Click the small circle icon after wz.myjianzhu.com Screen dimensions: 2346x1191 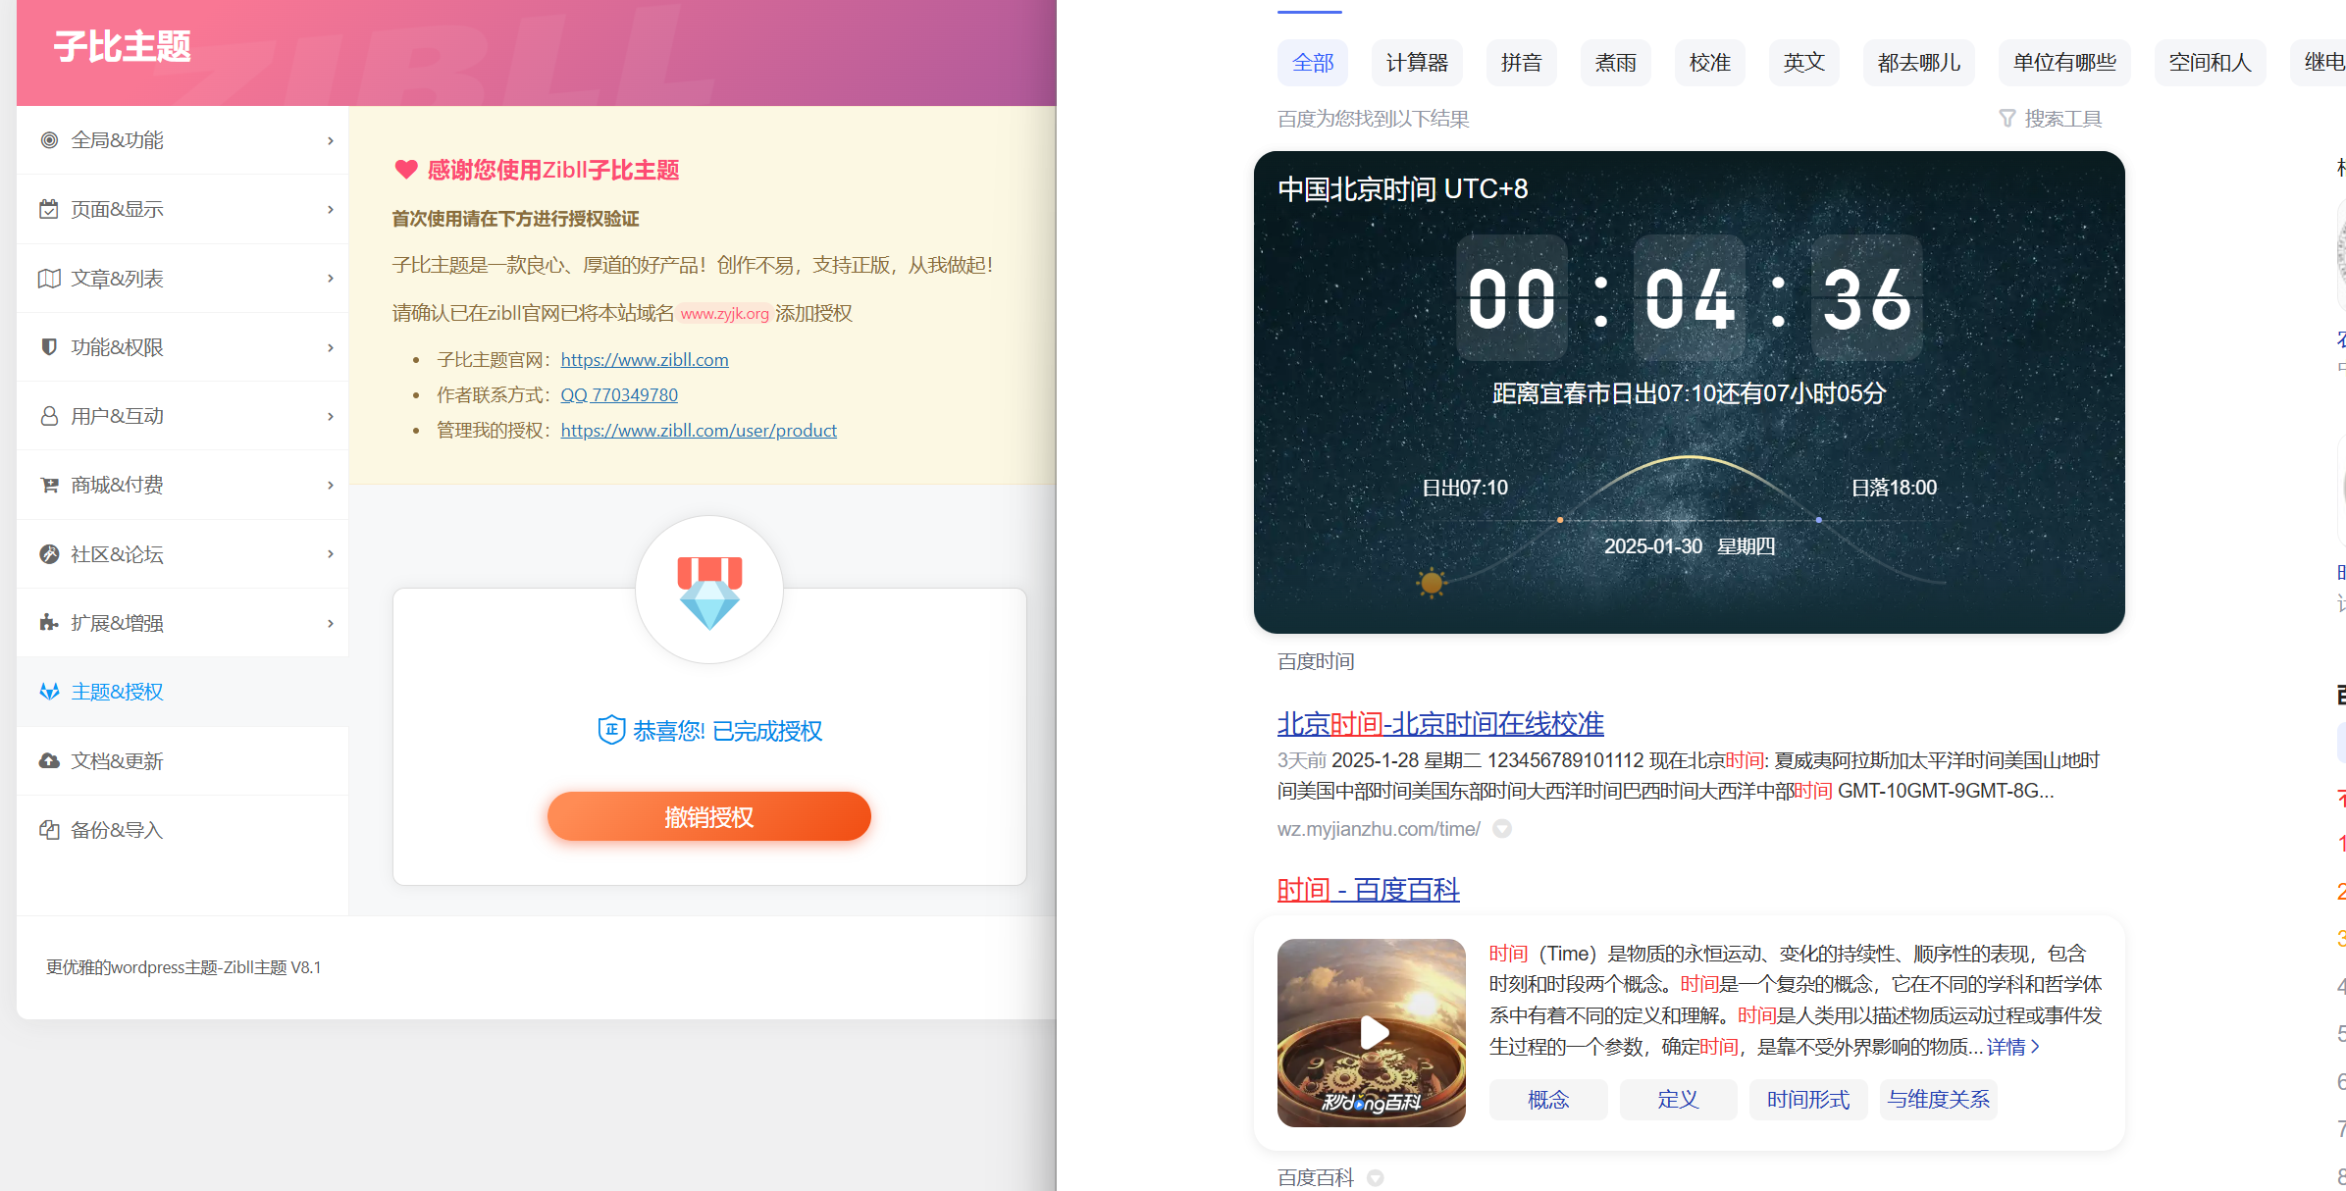pyautogui.click(x=1502, y=829)
